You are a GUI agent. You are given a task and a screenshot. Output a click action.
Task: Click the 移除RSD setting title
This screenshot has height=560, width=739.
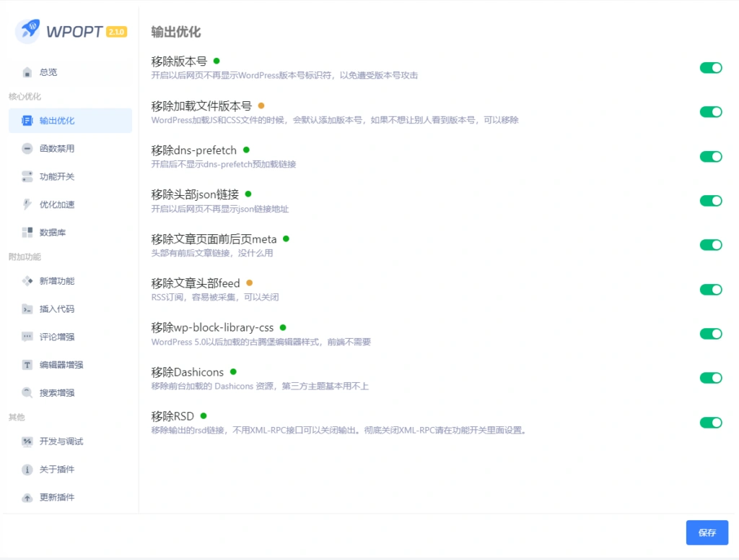pyautogui.click(x=172, y=416)
